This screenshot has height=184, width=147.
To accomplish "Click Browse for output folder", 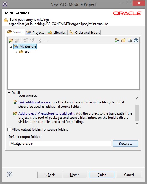I will [125, 144].
